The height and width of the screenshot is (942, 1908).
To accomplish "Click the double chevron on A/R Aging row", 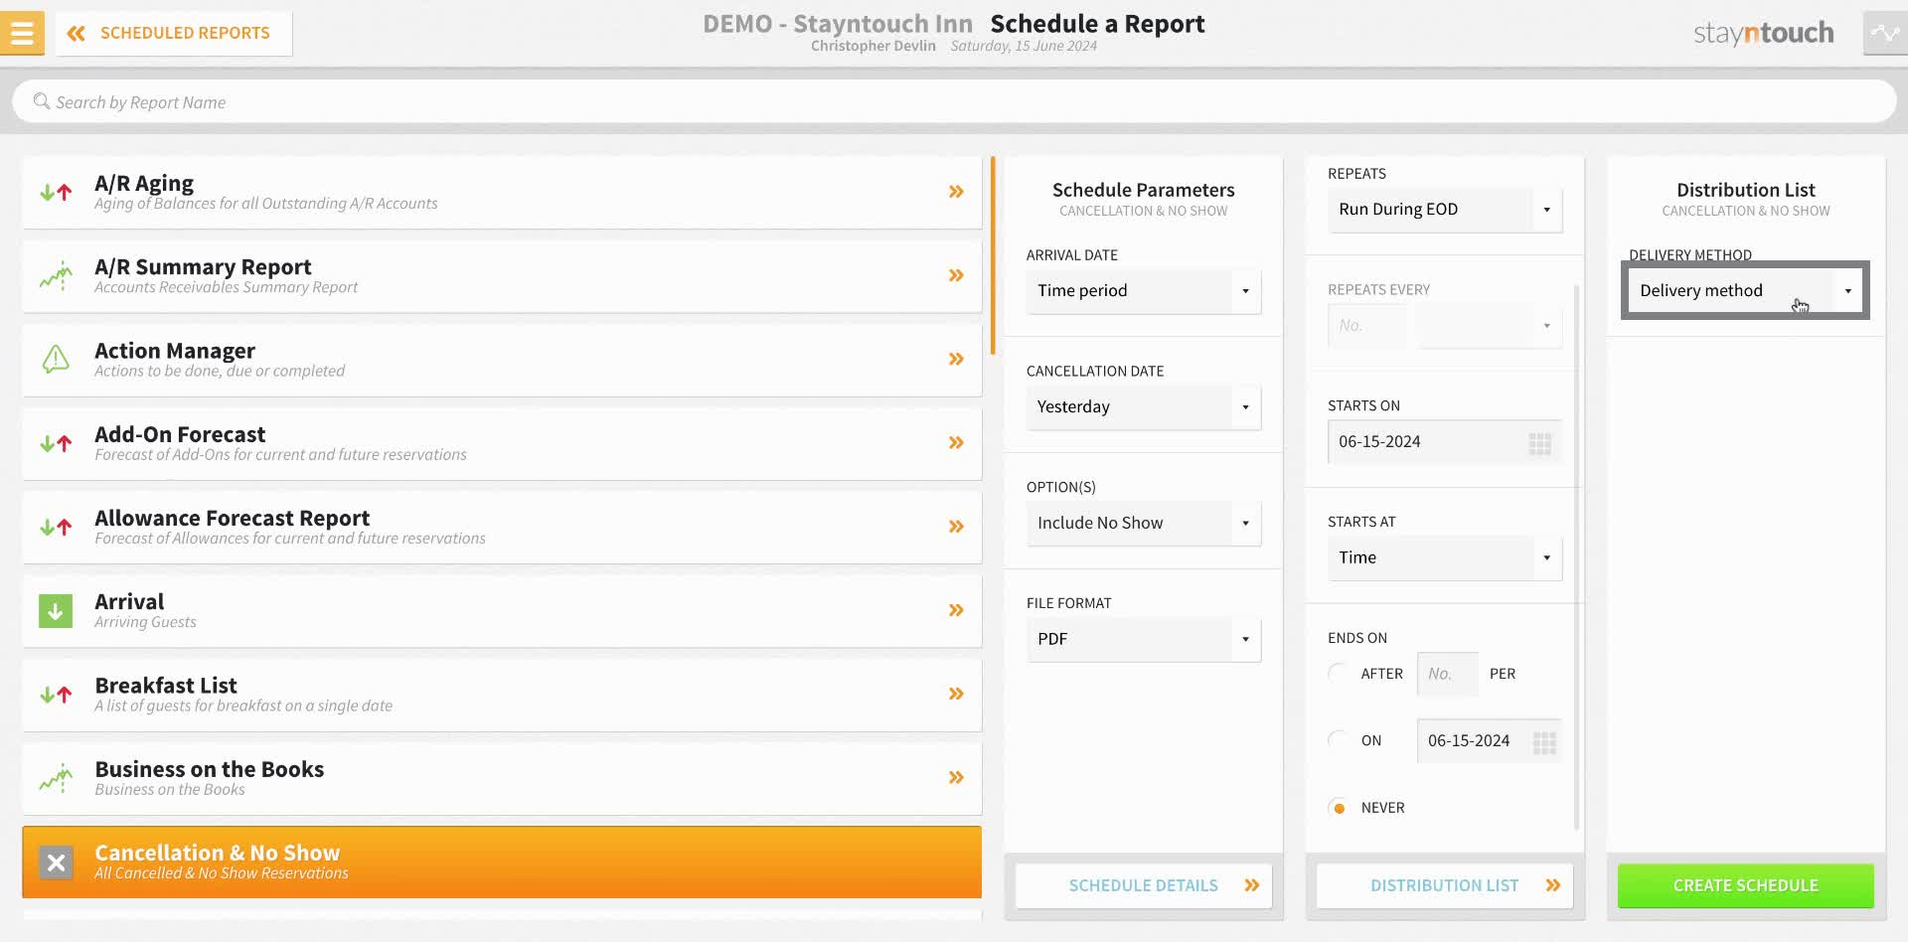I will click(x=956, y=192).
